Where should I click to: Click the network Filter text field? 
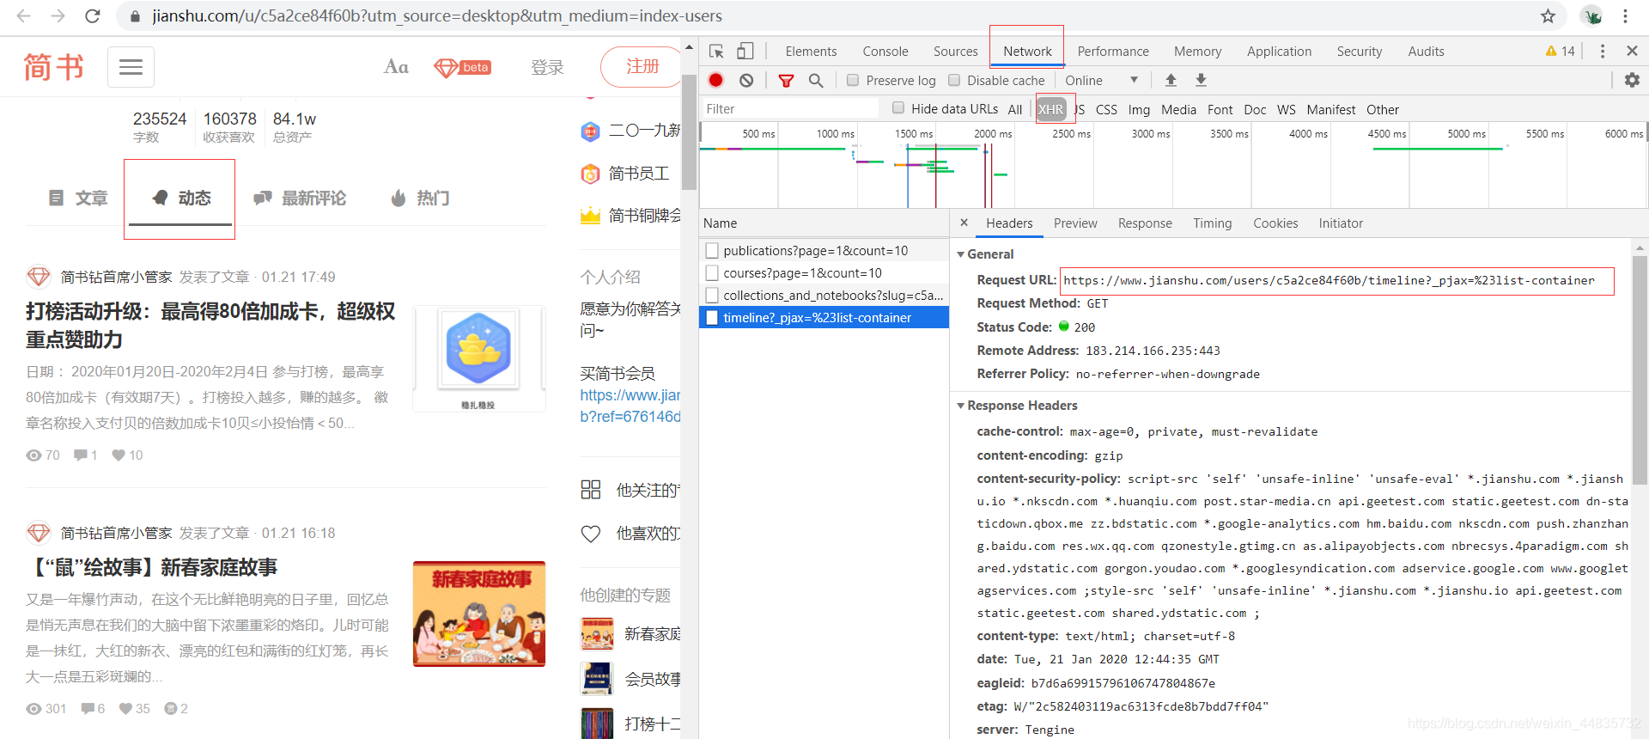[790, 108]
